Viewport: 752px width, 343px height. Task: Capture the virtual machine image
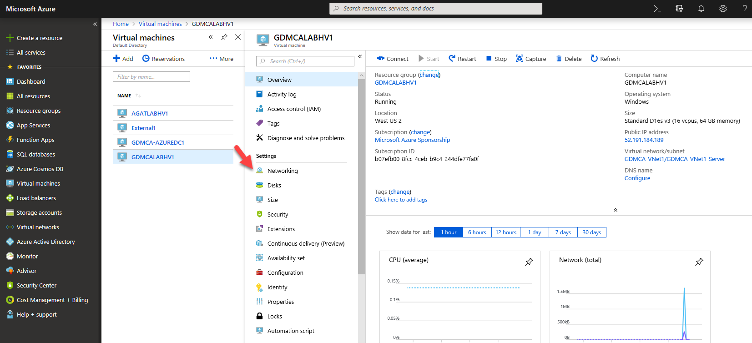(530, 59)
